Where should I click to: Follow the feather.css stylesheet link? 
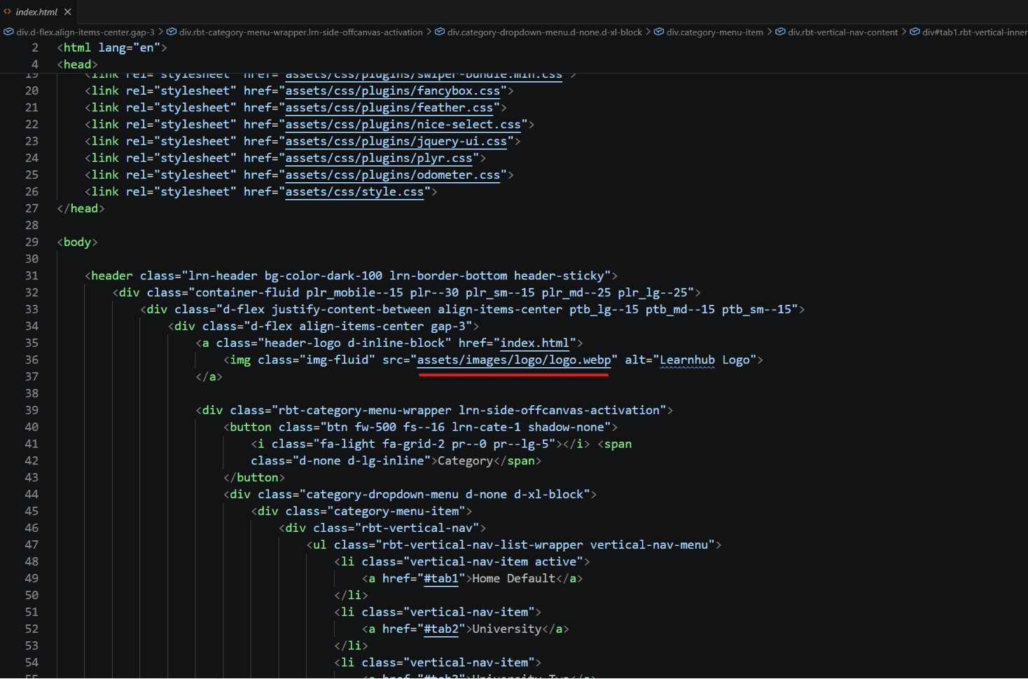(x=389, y=108)
